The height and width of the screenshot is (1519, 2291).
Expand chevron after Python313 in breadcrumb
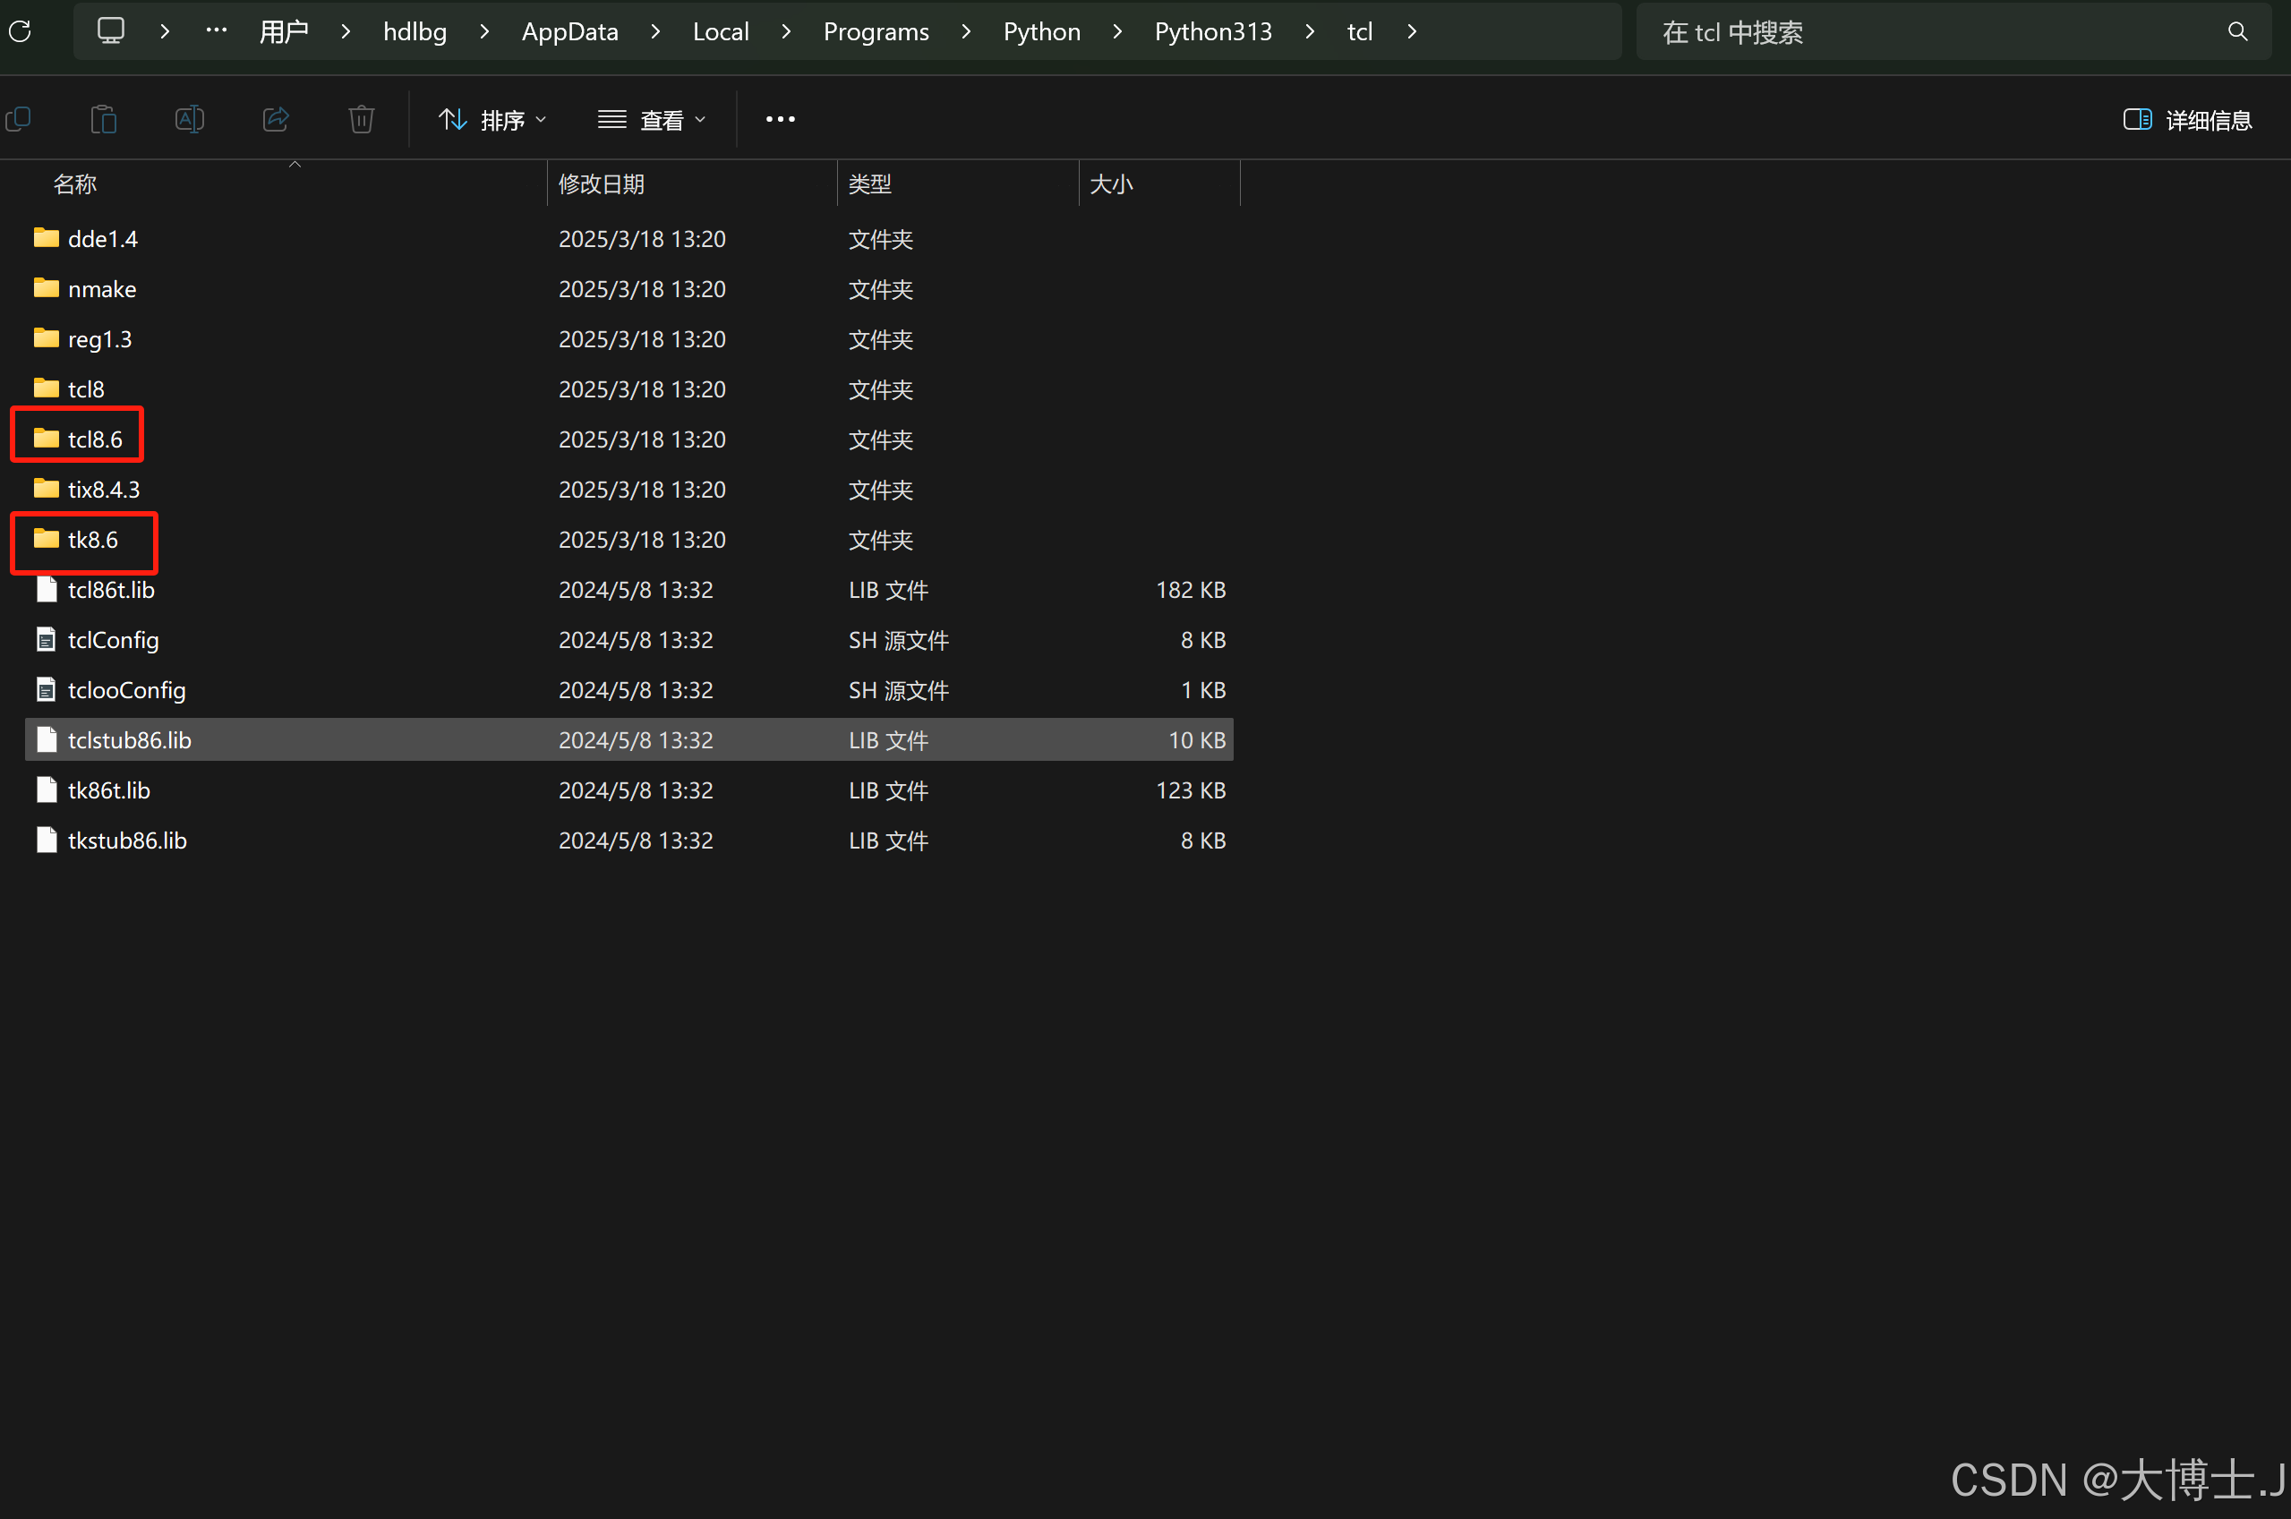pos(1310,32)
